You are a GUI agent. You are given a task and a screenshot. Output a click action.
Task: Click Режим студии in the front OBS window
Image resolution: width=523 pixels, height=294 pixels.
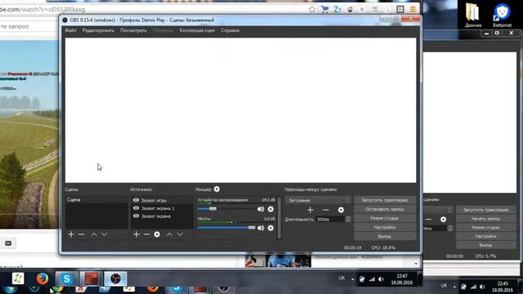click(385, 218)
